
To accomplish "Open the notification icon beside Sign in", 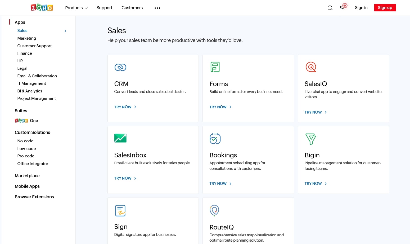I will [343, 7].
